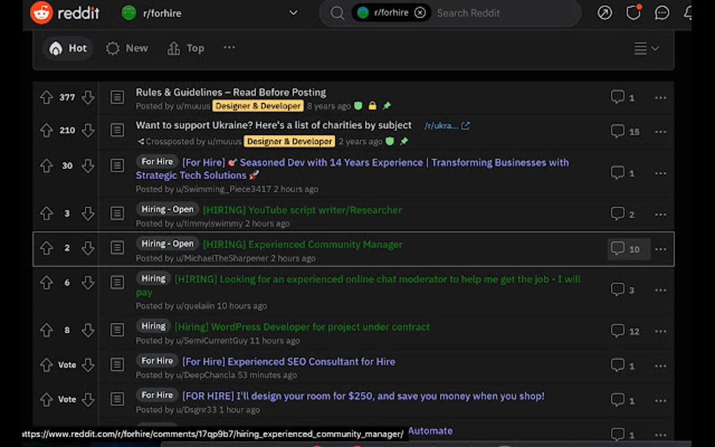Select the New sort icon

[x=112, y=48]
